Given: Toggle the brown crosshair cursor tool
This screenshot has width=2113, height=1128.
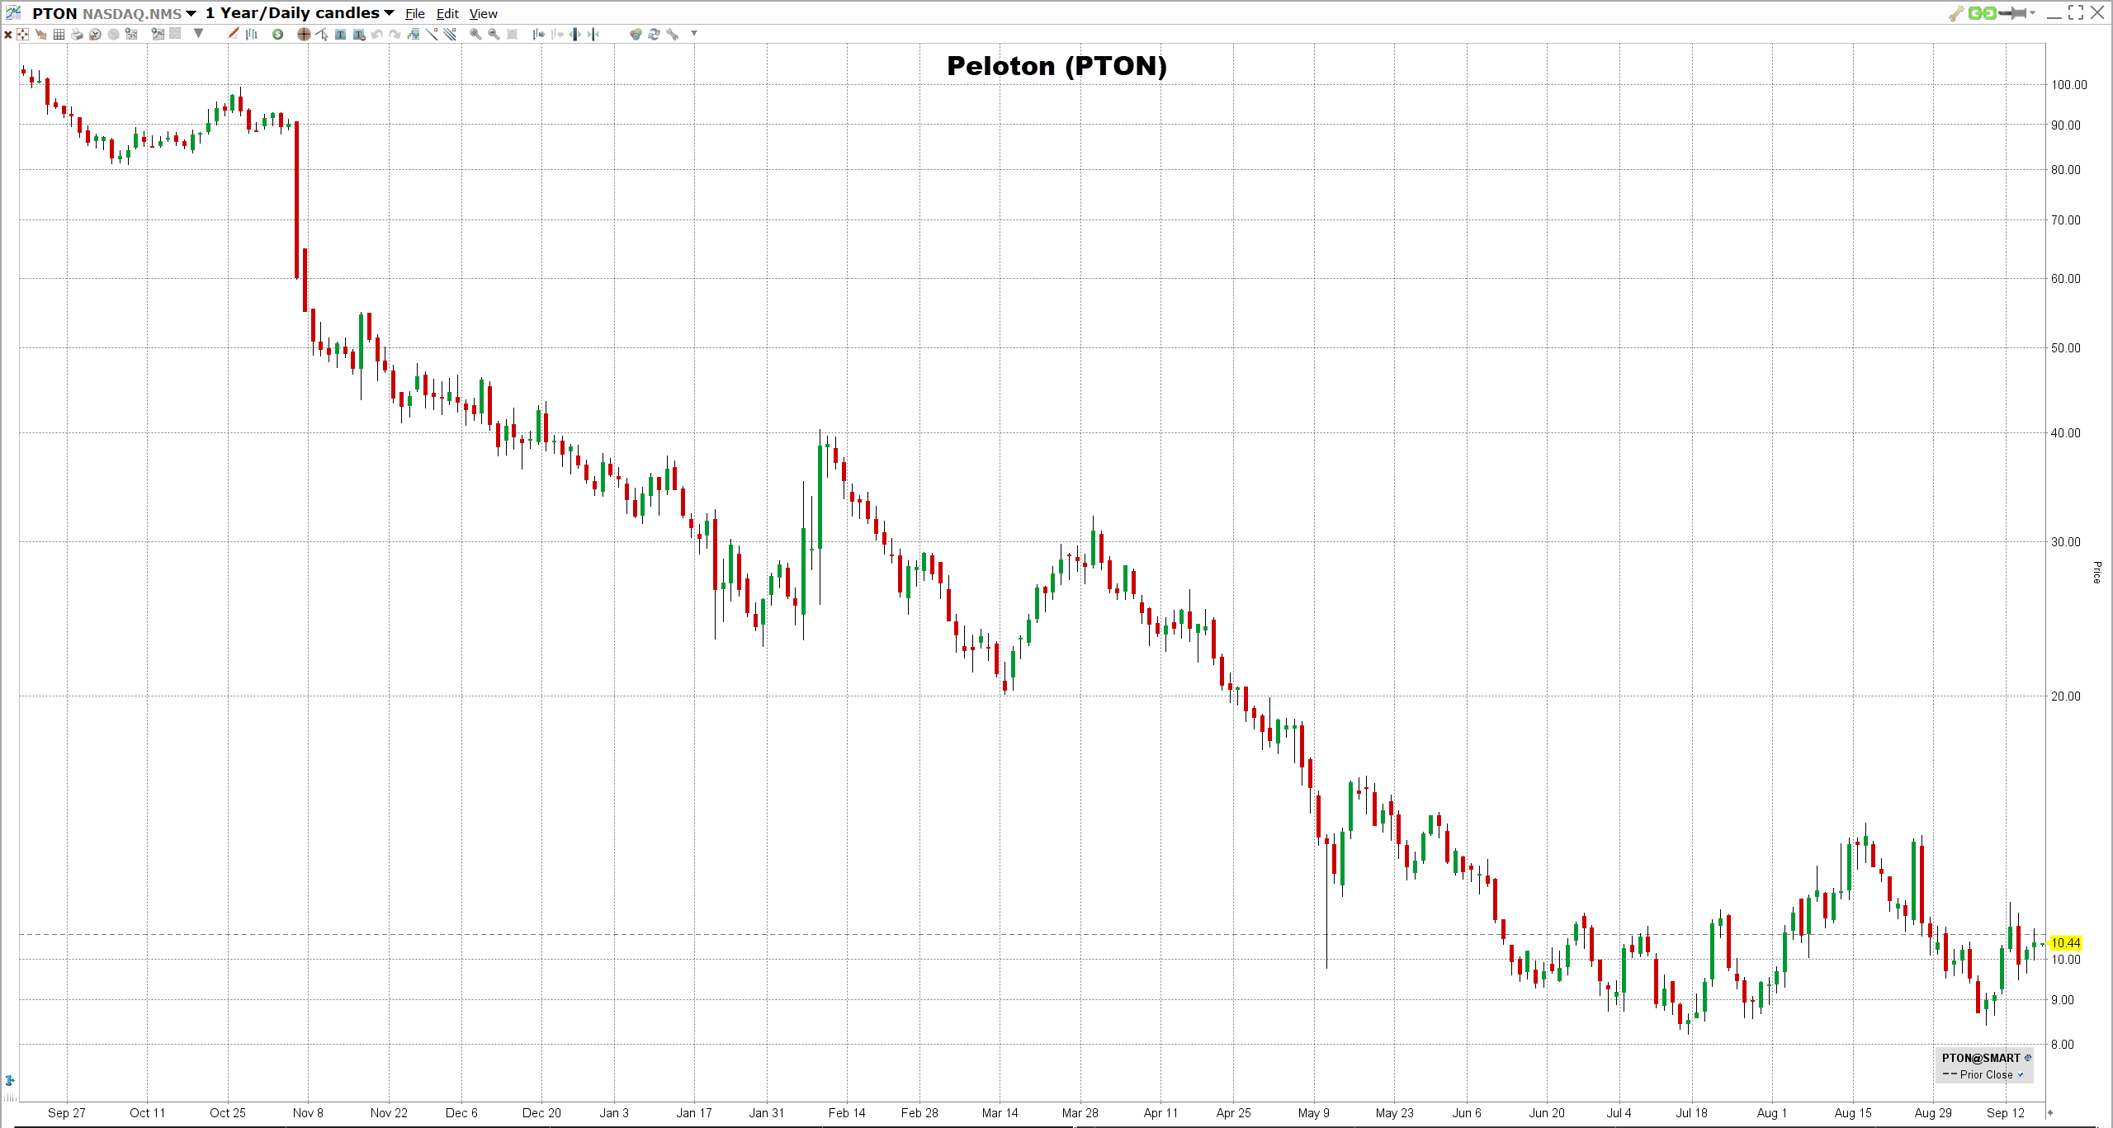Looking at the screenshot, I should [304, 34].
